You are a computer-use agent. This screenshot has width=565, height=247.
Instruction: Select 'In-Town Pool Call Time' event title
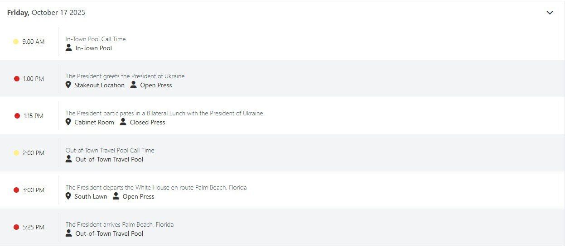point(96,39)
